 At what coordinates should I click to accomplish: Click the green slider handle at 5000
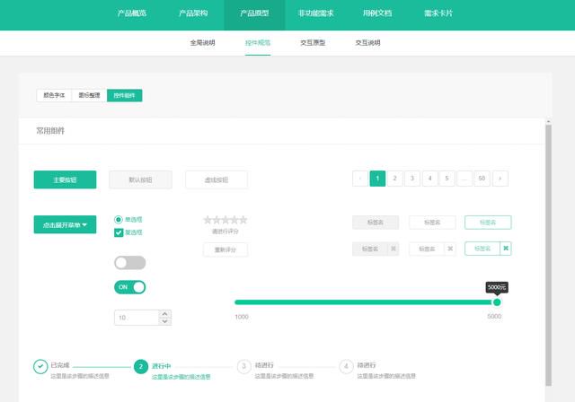[x=497, y=302]
